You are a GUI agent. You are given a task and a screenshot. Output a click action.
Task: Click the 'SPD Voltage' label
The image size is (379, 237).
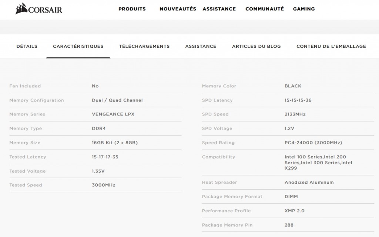[x=217, y=128]
